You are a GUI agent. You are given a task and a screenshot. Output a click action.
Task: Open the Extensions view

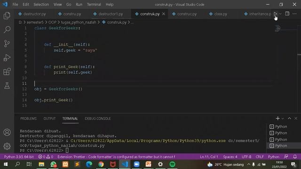tap(7, 72)
